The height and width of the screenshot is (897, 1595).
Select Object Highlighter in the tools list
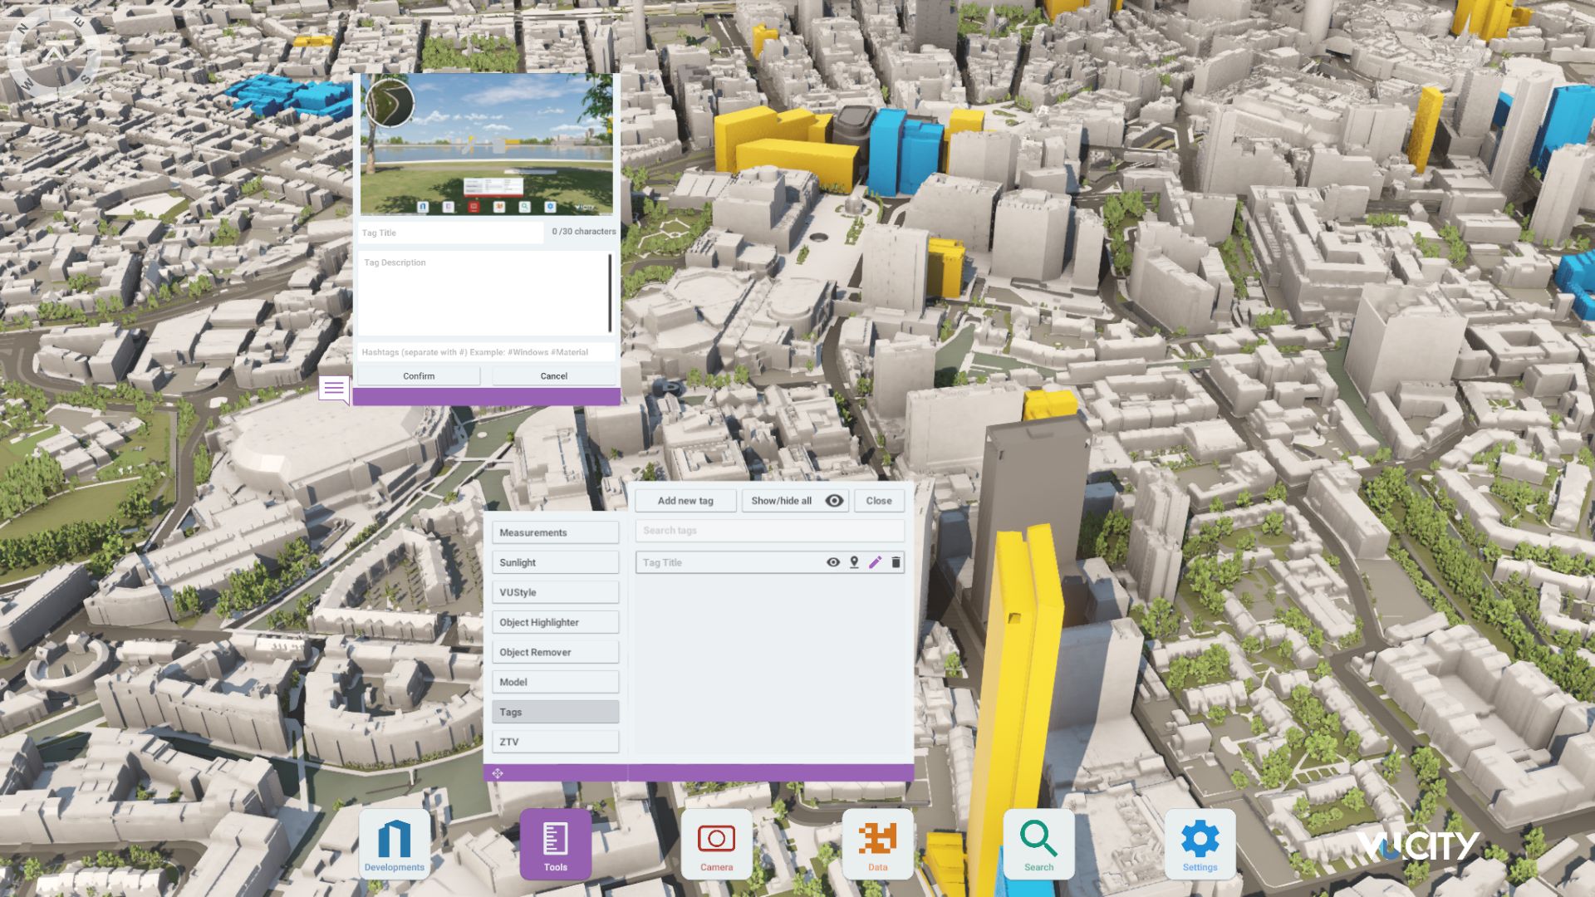click(555, 622)
